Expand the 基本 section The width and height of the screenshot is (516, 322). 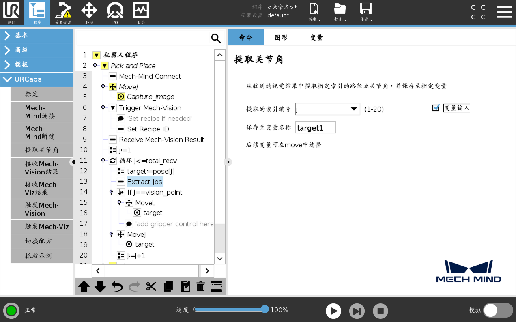37,35
